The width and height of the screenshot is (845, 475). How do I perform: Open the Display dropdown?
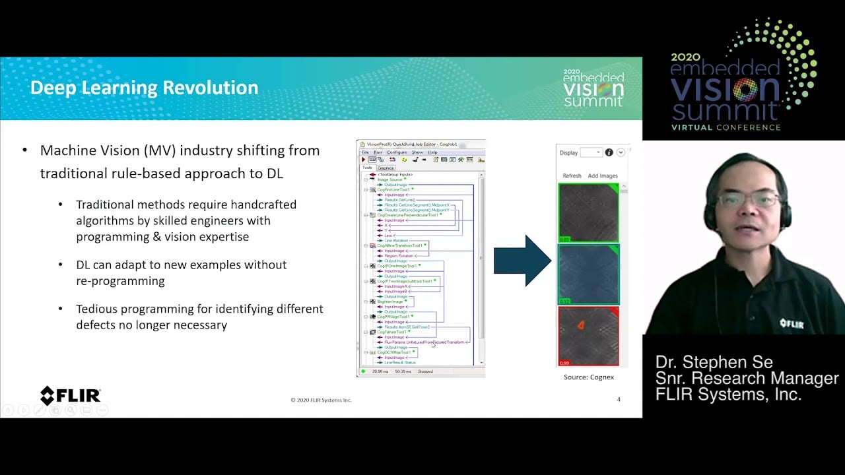pos(590,152)
